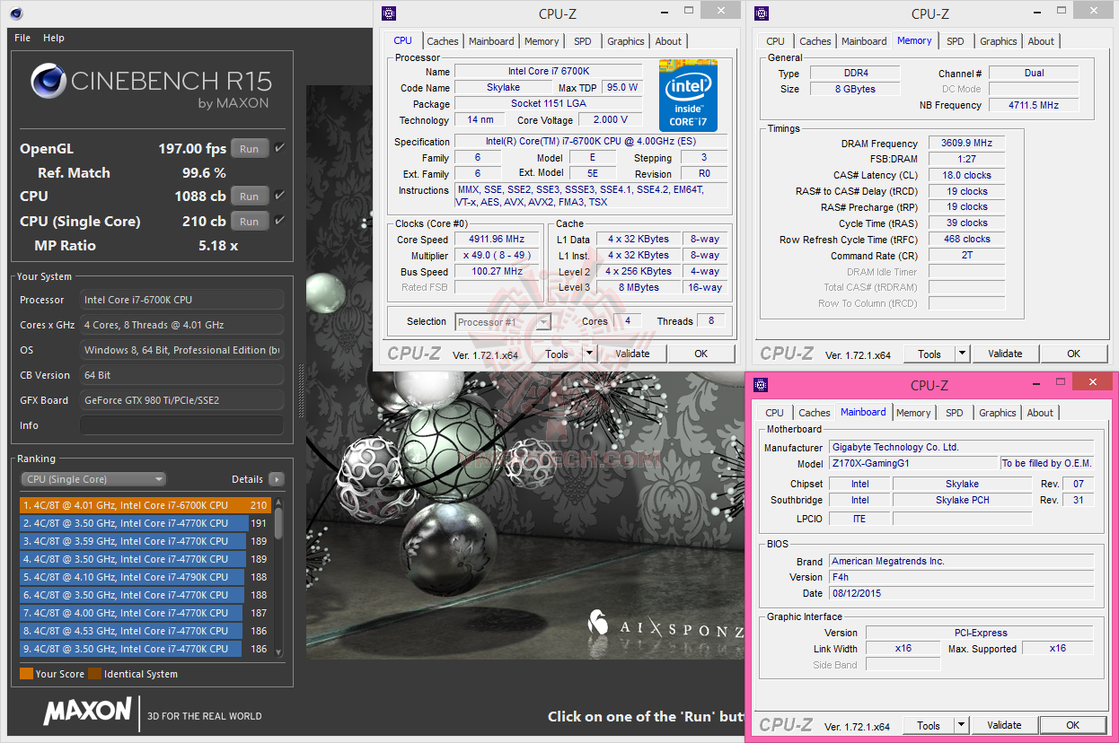Run the CPU (Single Core) benchmark
Image resolution: width=1119 pixels, height=743 pixels.
[x=250, y=221]
